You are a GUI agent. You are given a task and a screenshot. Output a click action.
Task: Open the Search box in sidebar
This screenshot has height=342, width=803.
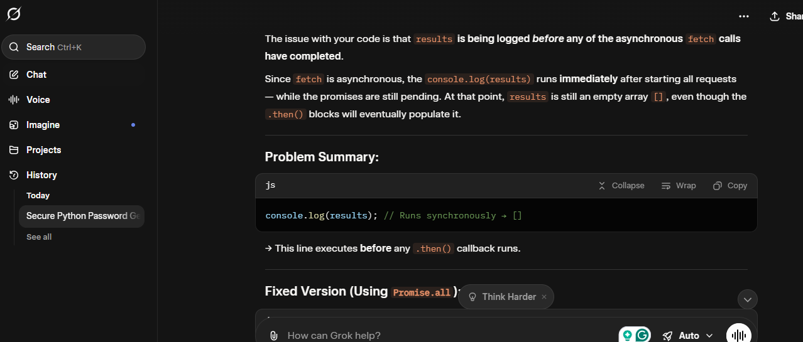click(74, 47)
